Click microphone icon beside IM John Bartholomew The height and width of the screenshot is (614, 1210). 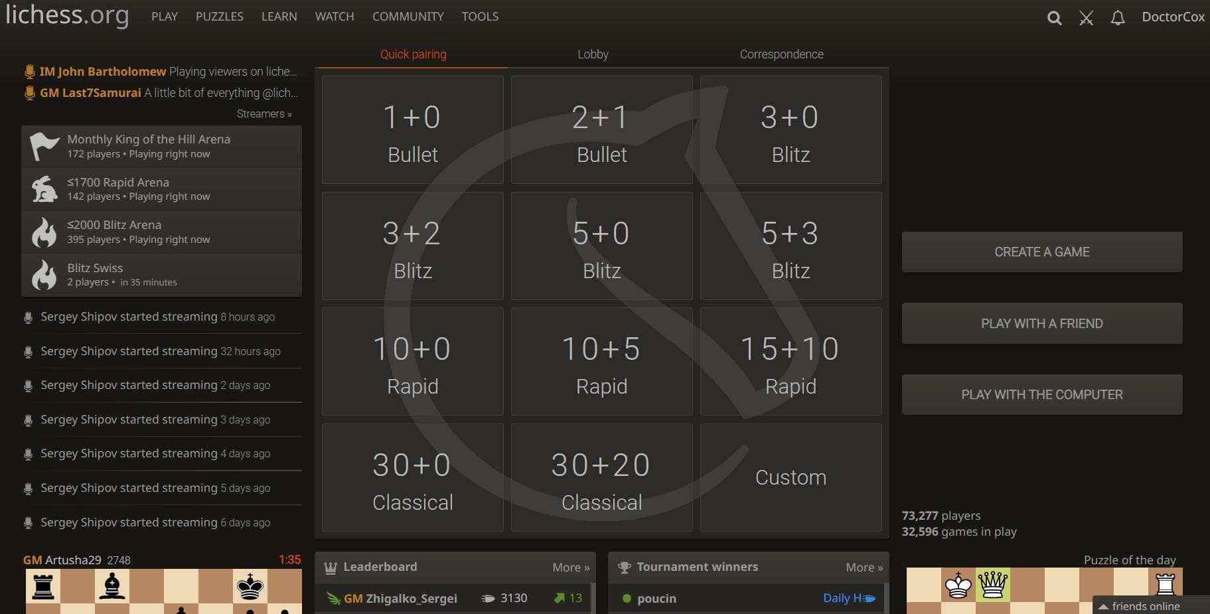click(x=30, y=71)
